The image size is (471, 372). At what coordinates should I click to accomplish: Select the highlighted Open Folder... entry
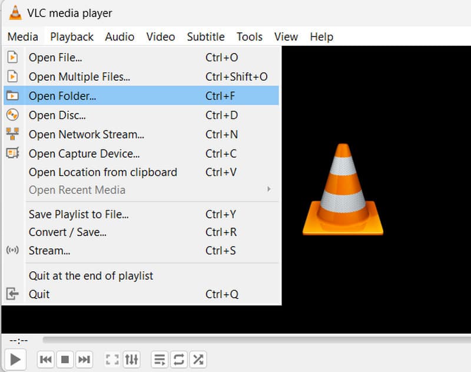tap(141, 95)
